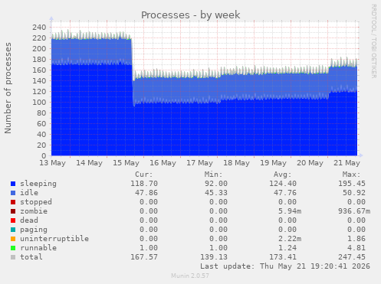Click the 'runnable' legend label

tap(38, 248)
